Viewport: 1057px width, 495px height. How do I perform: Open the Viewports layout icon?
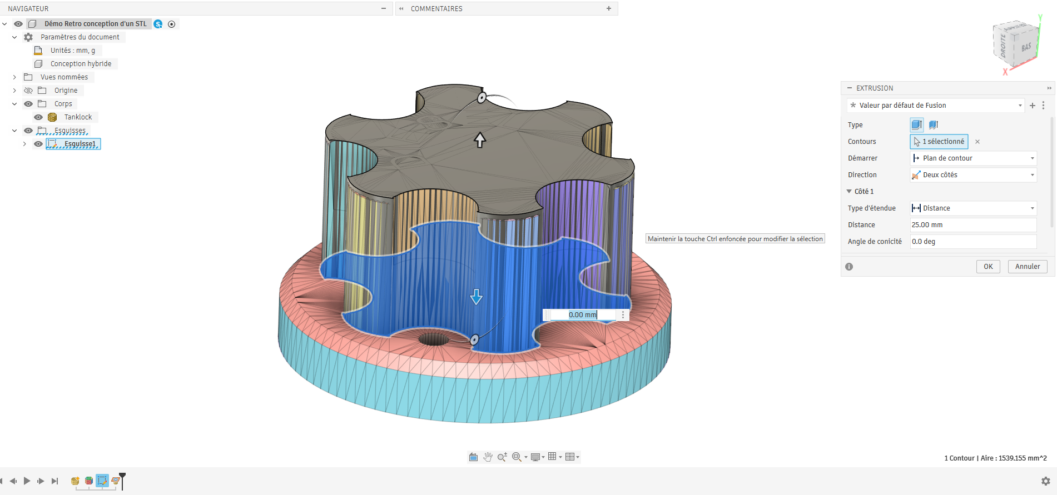tap(570, 457)
